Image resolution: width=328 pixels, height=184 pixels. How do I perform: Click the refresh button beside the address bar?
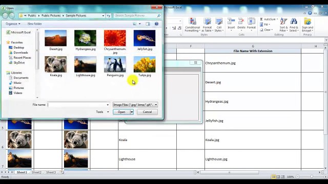[109, 16]
